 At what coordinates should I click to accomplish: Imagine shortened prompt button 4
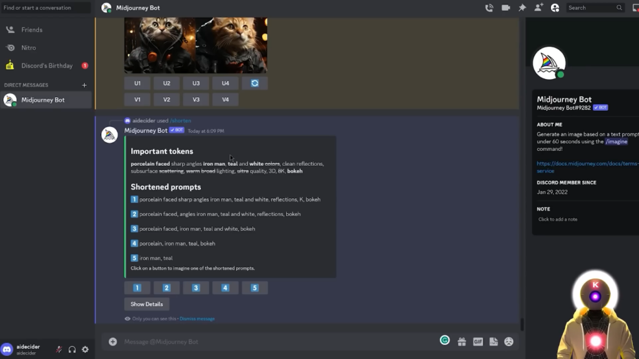click(225, 288)
